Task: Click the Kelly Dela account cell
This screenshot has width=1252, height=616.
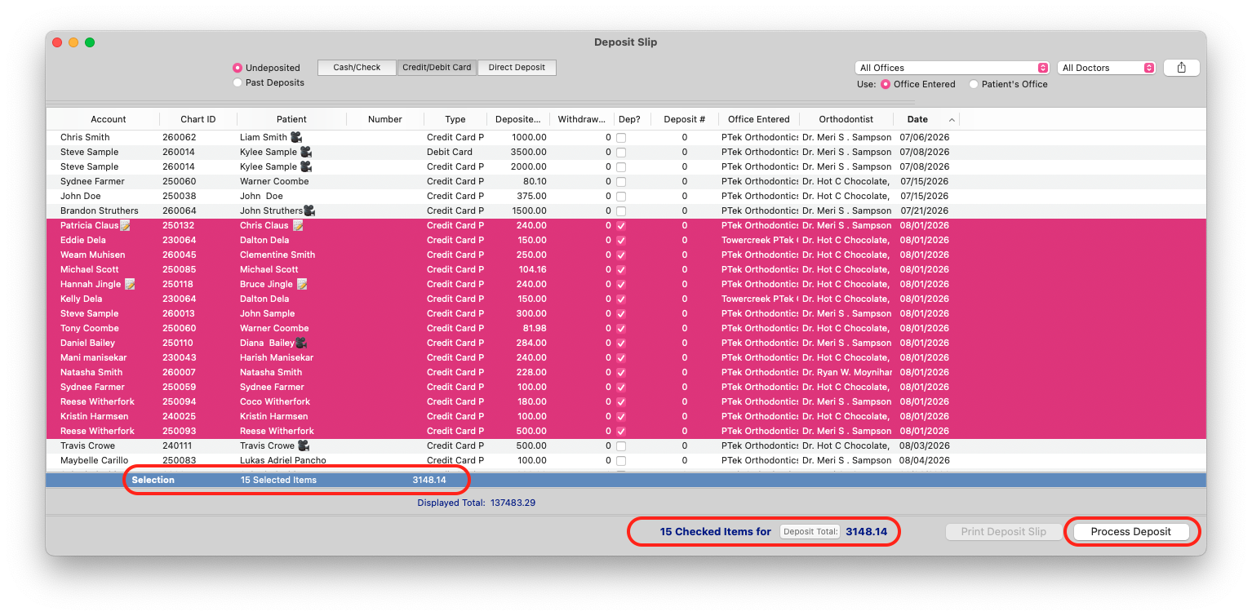Action: [81, 299]
